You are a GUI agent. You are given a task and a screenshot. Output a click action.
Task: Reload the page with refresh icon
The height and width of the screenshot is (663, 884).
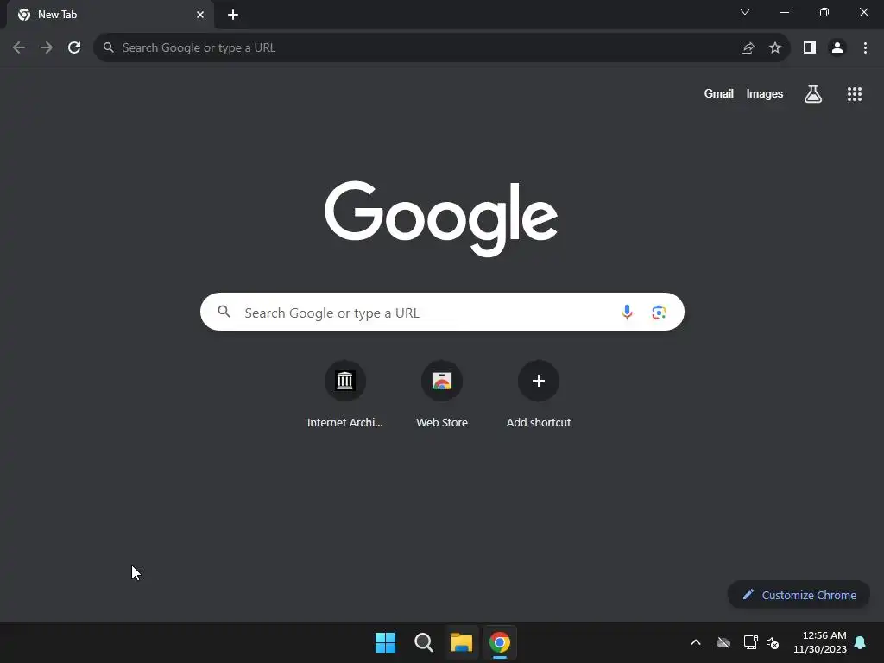(x=74, y=48)
